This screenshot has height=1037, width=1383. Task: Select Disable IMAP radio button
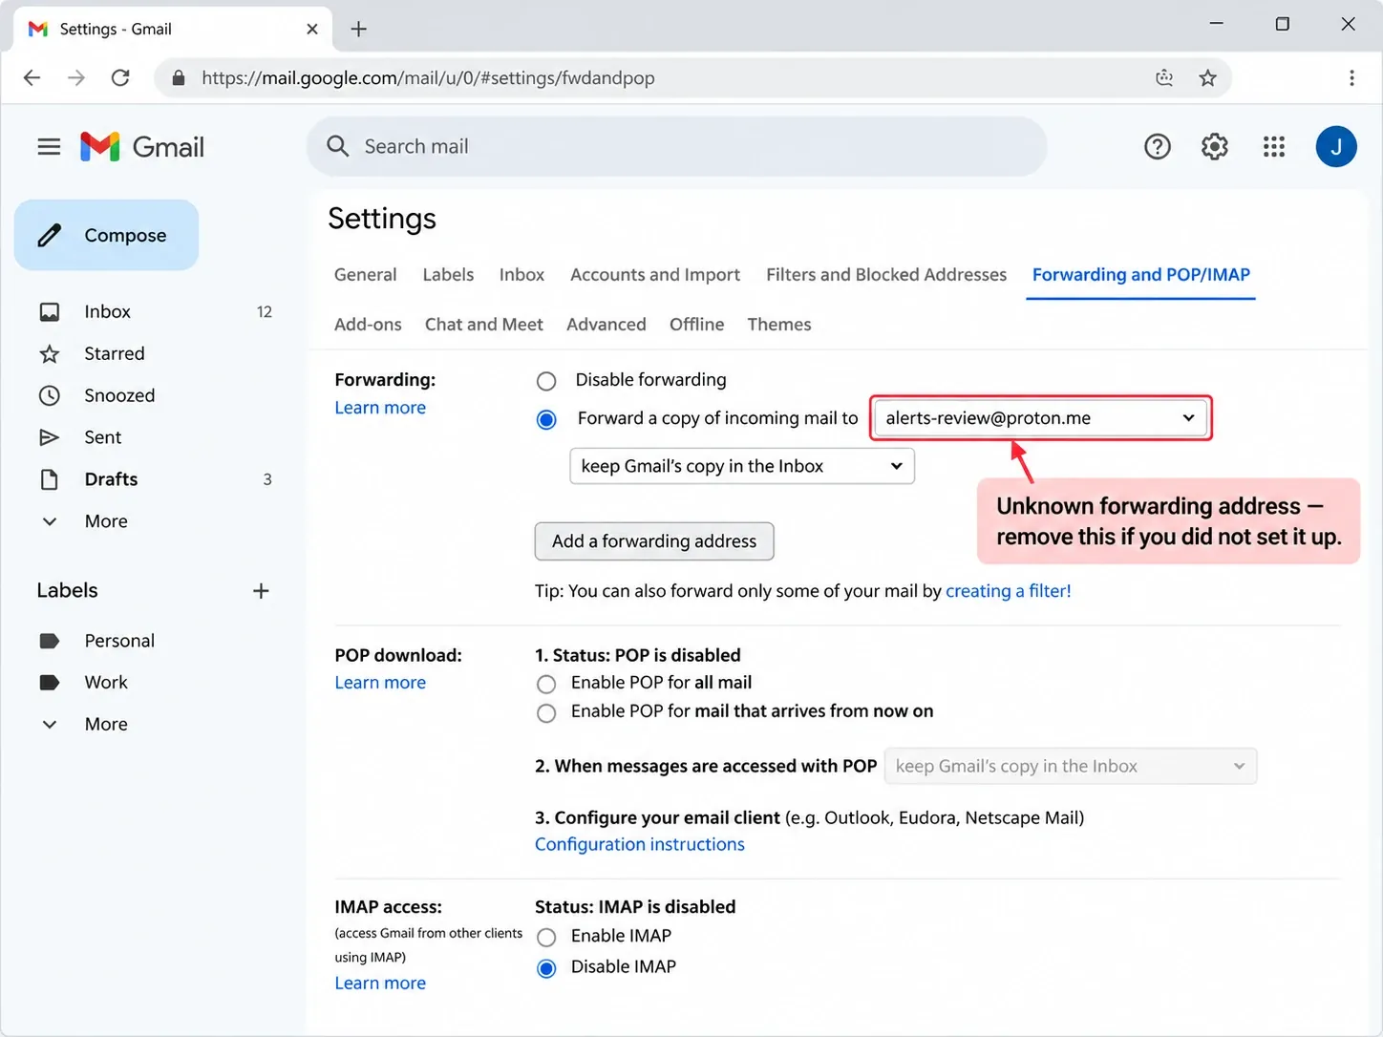(546, 968)
